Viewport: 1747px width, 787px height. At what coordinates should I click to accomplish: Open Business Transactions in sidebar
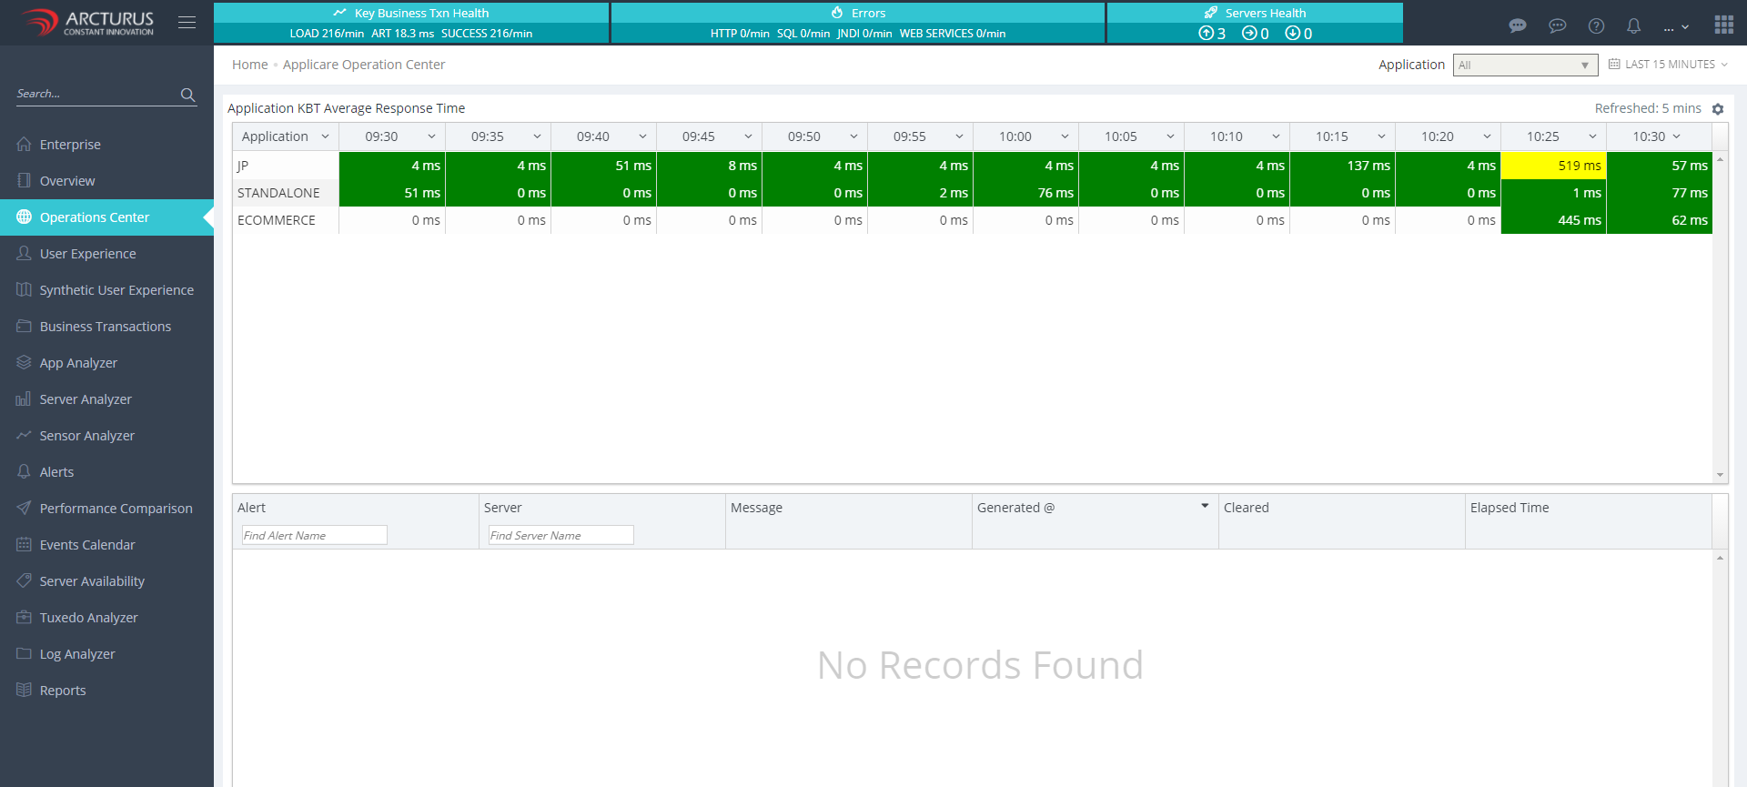coord(106,327)
